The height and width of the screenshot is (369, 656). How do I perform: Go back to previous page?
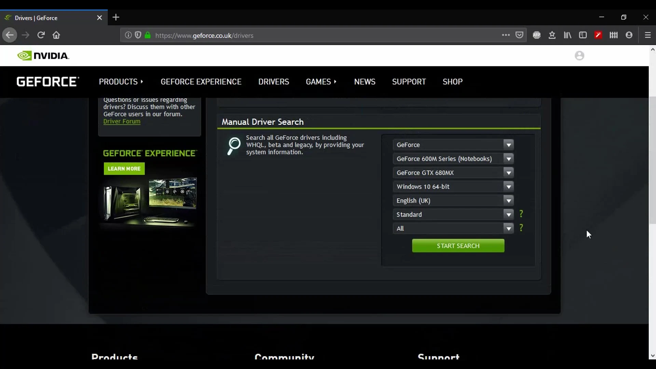10,35
